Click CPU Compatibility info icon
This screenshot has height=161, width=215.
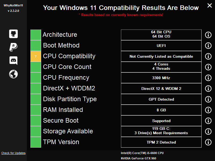click(x=208, y=56)
